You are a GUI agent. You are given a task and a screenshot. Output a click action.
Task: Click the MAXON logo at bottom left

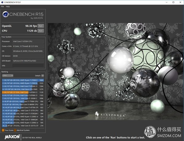(x=12, y=137)
